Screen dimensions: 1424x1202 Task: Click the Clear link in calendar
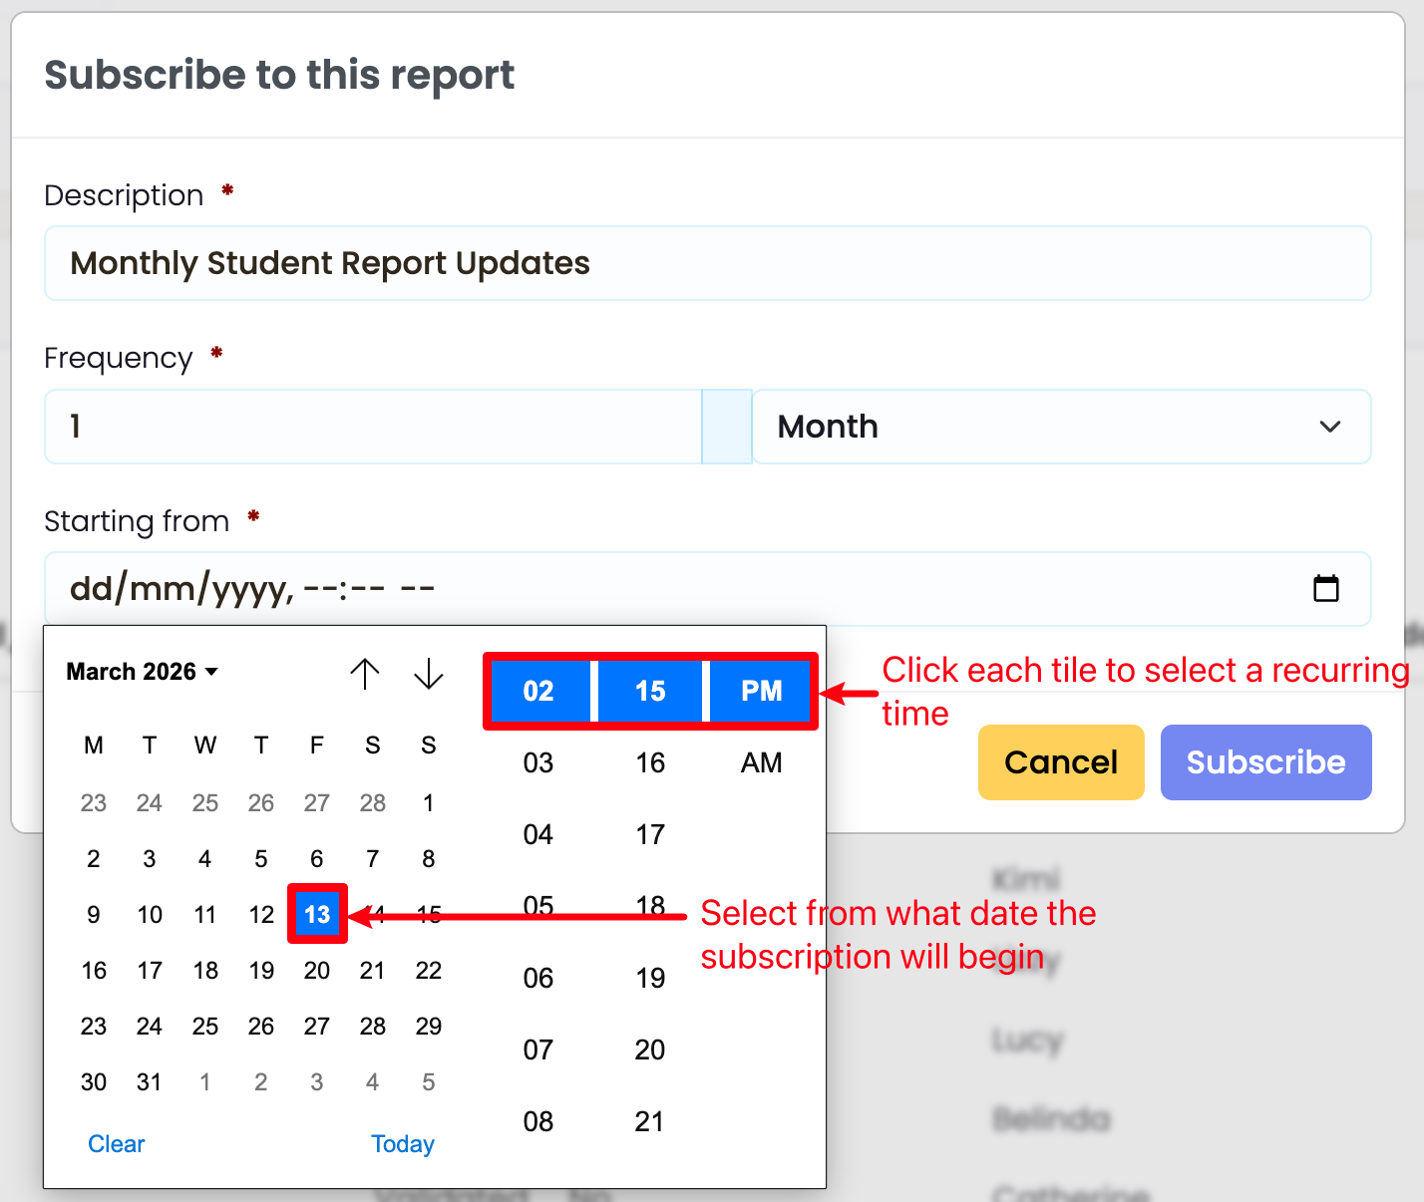(x=116, y=1144)
